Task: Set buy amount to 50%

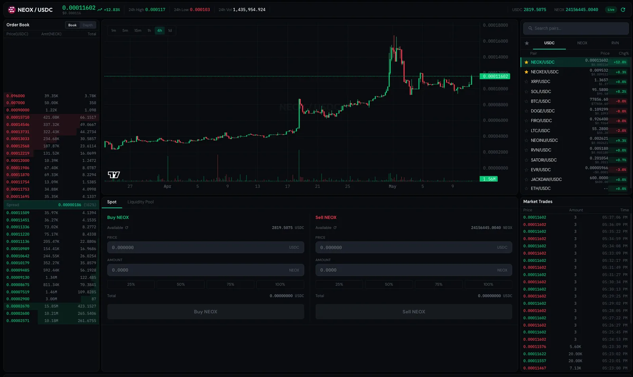Action: (x=181, y=284)
